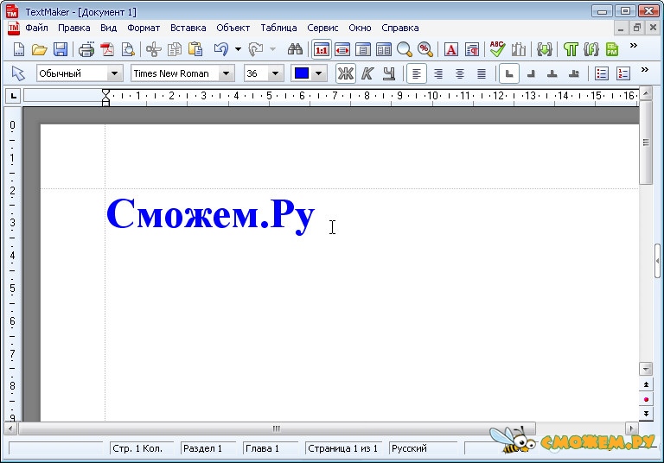Expand the font size 36 dropdown

click(275, 73)
